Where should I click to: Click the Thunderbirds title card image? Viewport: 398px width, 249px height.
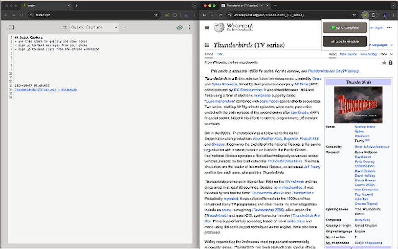pyautogui.click(x=358, y=105)
